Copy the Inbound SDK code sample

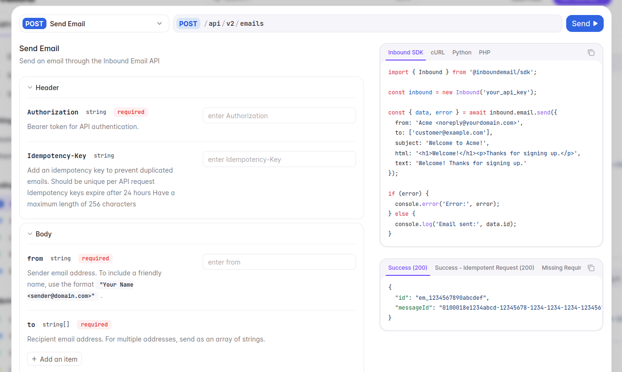(x=591, y=53)
